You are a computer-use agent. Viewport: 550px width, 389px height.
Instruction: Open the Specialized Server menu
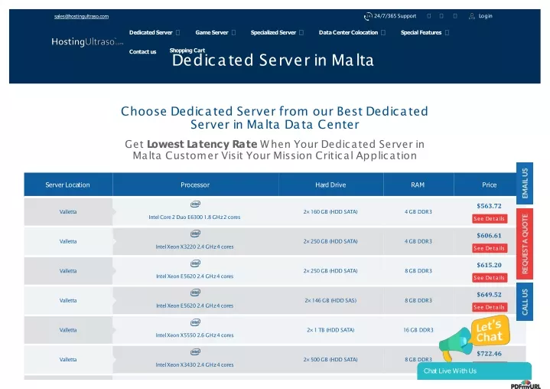pyautogui.click(x=273, y=32)
